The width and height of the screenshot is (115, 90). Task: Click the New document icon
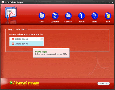[x=42, y=16]
